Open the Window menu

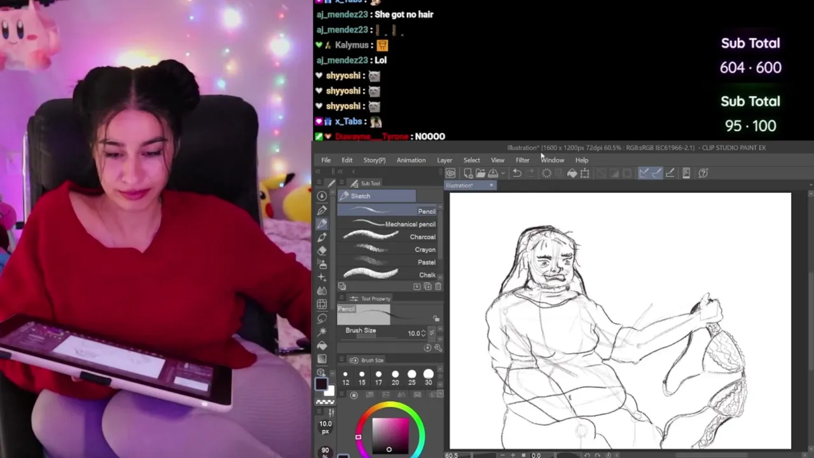552,160
